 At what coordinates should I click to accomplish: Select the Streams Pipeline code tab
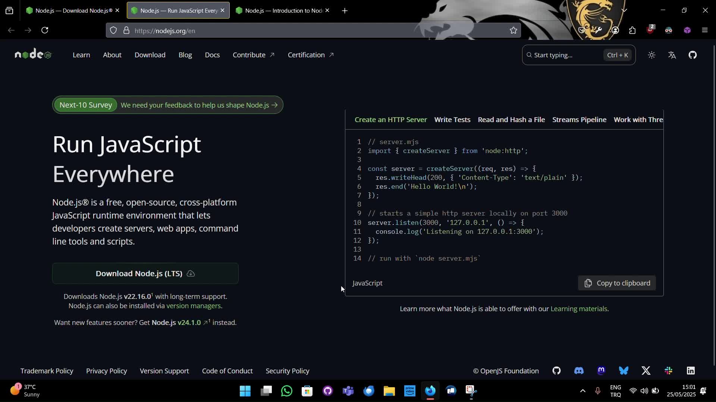coord(579,119)
